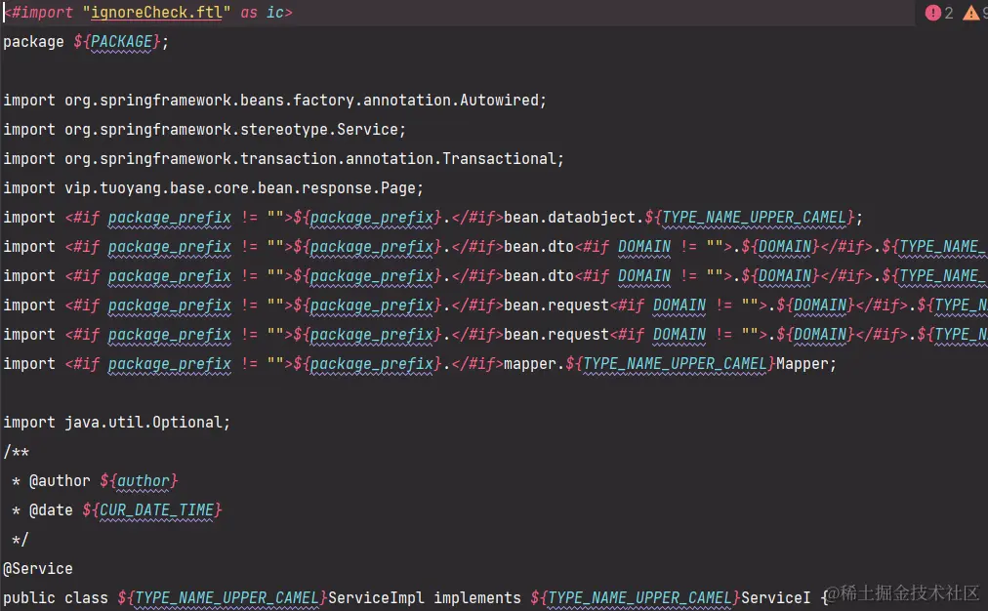Image resolution: width=988 pixels, height=611 pixels.
Task: Click the text Mapper; ending the mapper import
Action: [805, 364]
